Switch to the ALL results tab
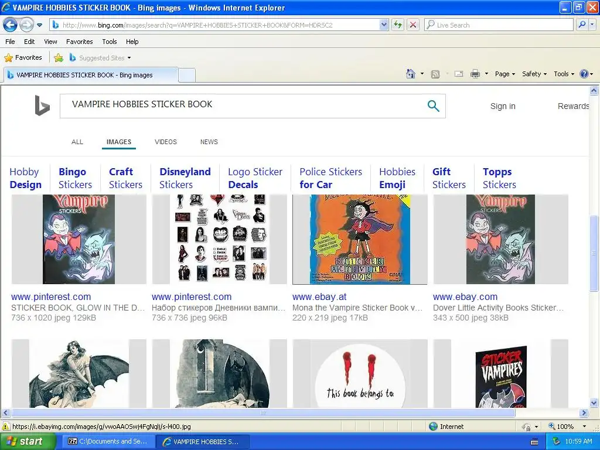The width and height of the screenshot is (600, 450). [77, 142]
